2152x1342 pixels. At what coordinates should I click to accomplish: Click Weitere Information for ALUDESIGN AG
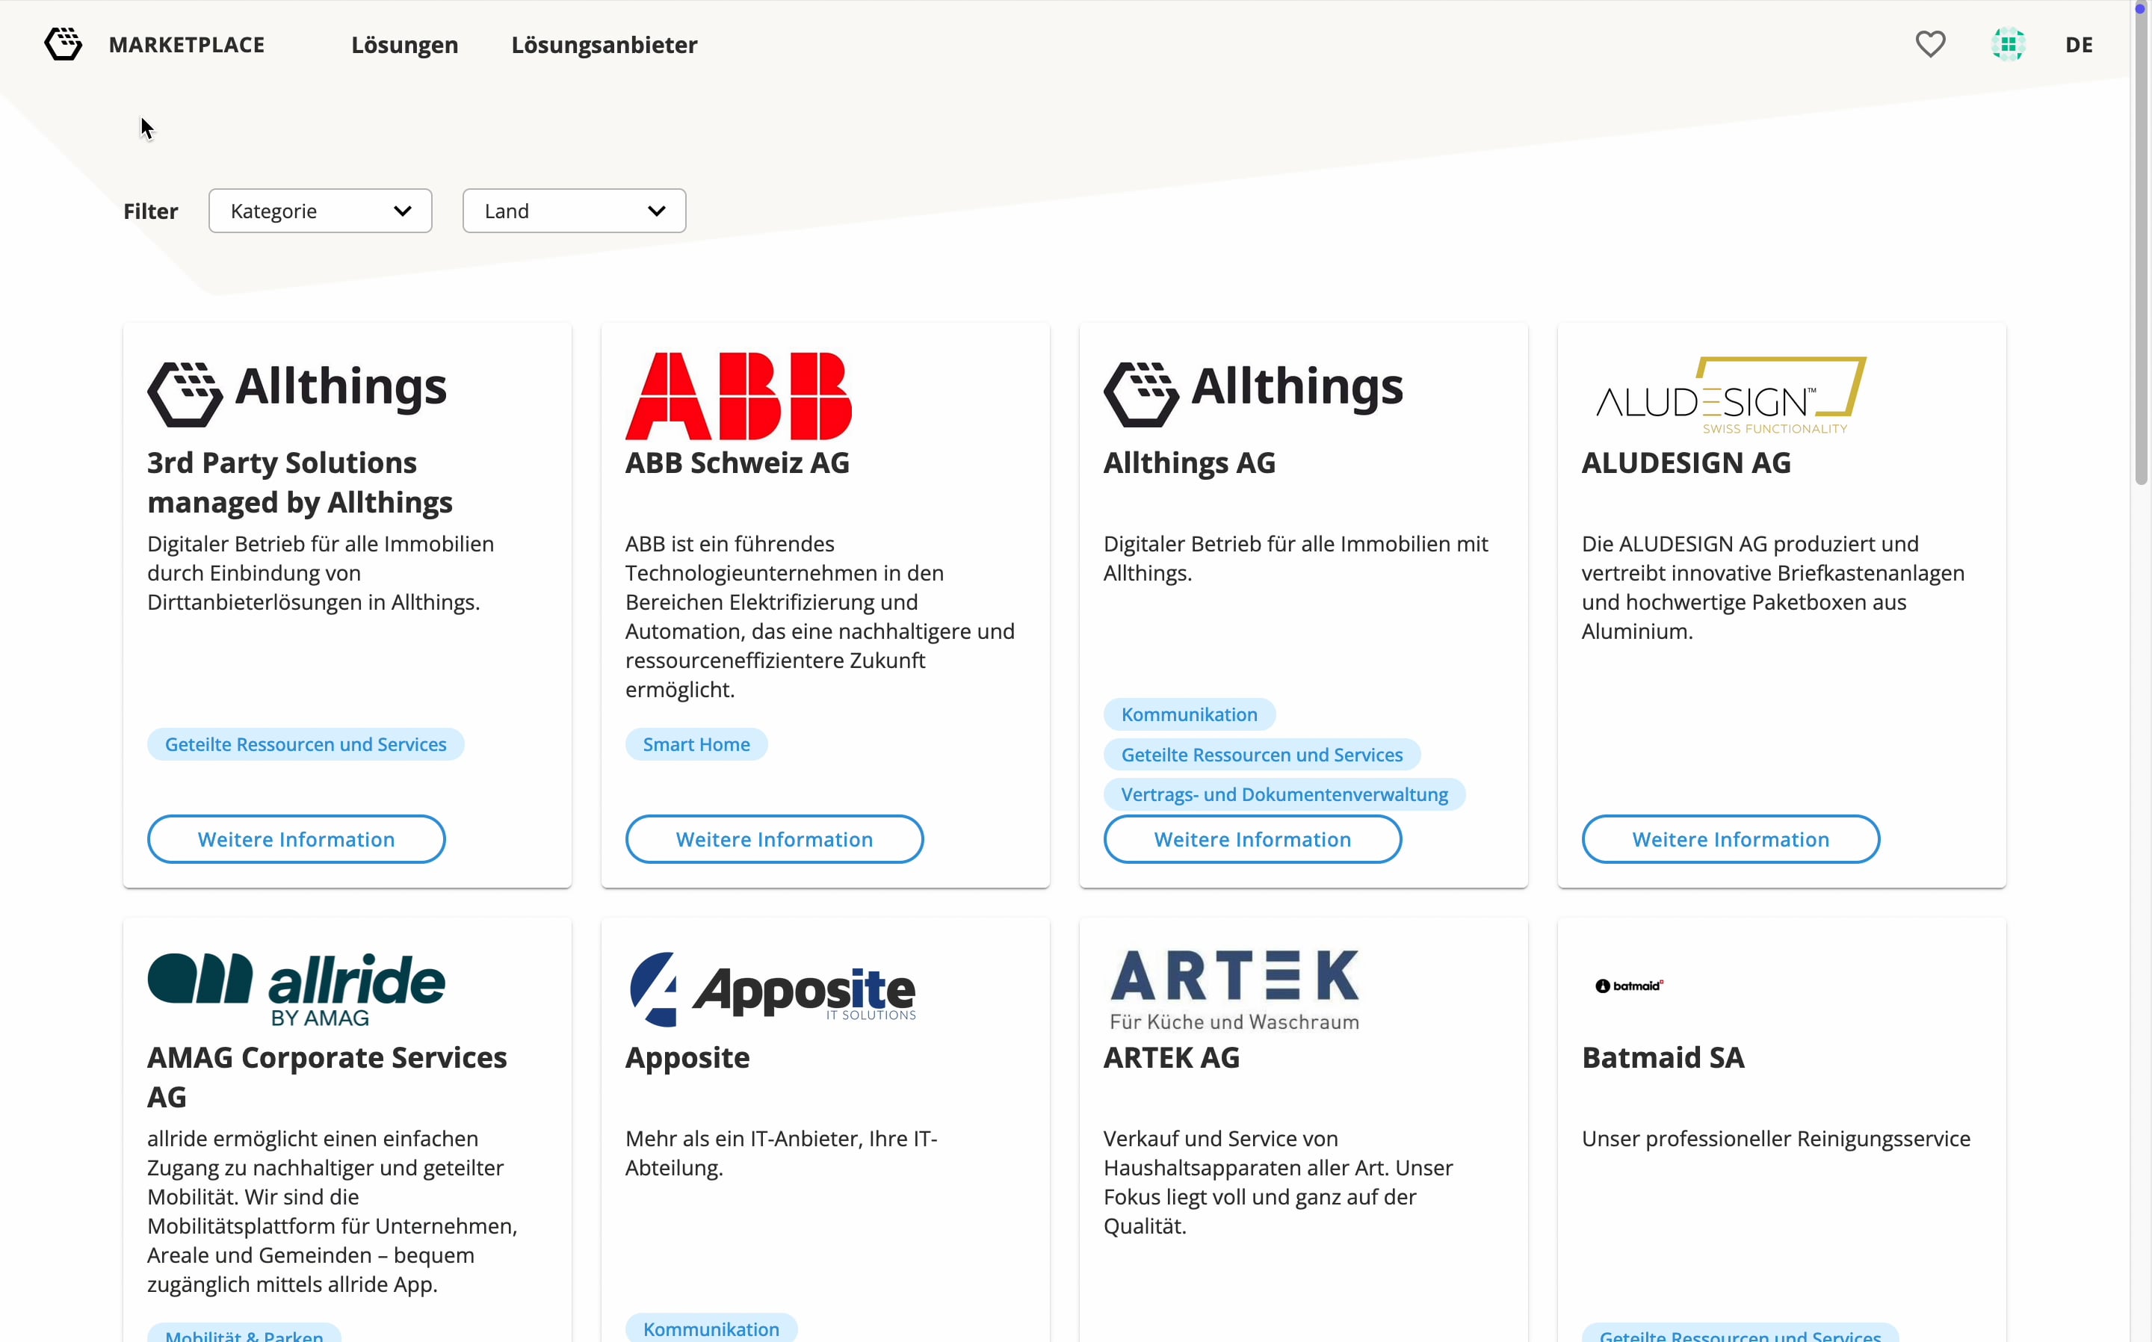click(1731, 840)
